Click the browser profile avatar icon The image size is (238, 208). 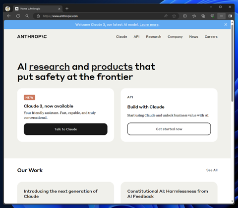[x=7, y=8]
